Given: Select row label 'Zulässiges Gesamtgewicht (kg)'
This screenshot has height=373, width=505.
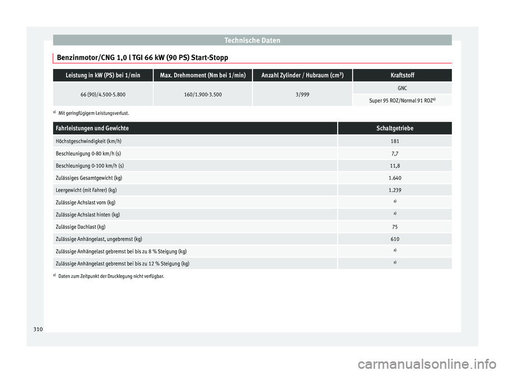Looking at the screenshot, I should tap(89, 178).
